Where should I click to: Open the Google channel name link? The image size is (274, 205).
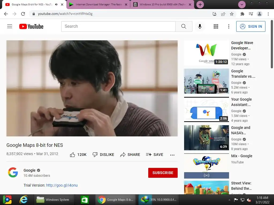[29, 170]
